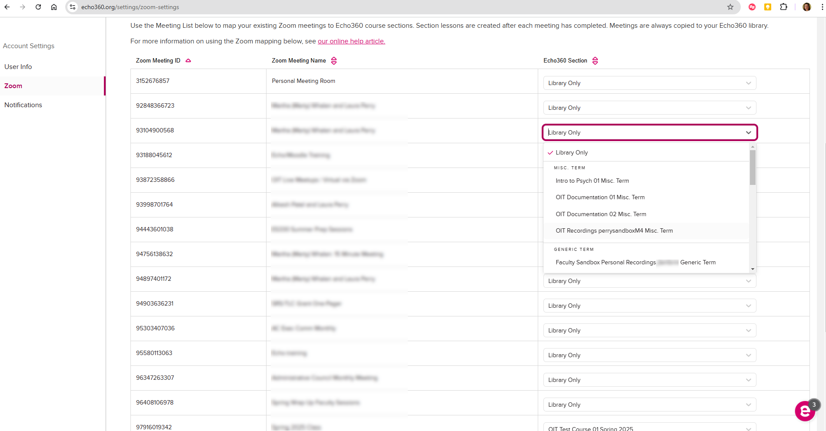Click meeting ID 97916019342
The width and height of the screenshot is (826, 431).
coord(154,427)
